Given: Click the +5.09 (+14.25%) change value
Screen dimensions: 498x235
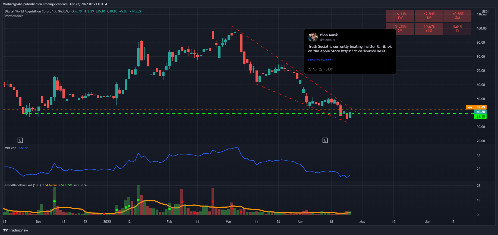Looking at the screenshot, I should (131, 11).
